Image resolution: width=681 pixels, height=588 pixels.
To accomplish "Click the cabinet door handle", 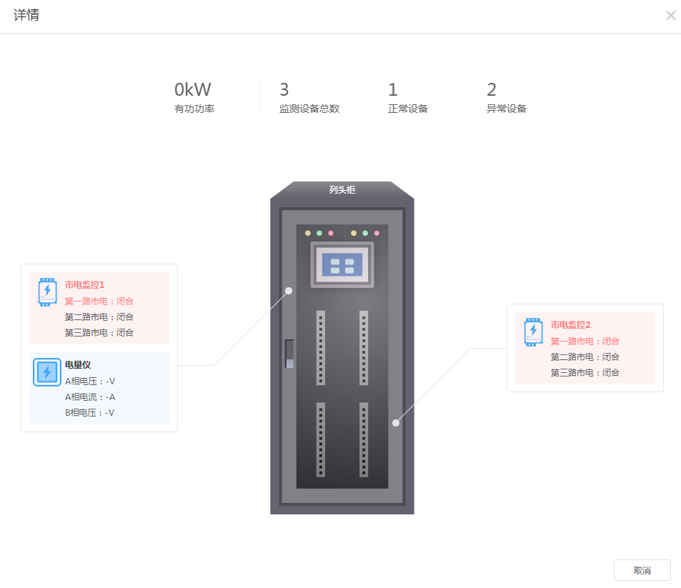I will pos(289,354).
